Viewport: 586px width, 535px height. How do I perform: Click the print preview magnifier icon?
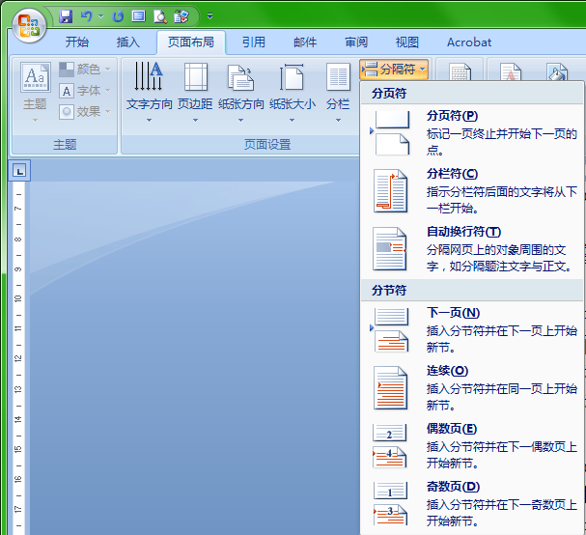coord(160,16)
